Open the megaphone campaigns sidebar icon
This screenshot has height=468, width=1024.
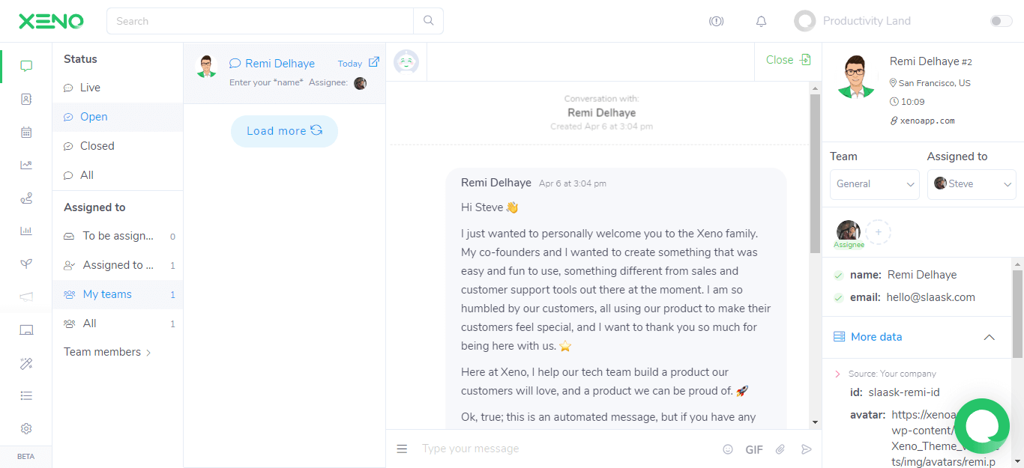point(26,297)
